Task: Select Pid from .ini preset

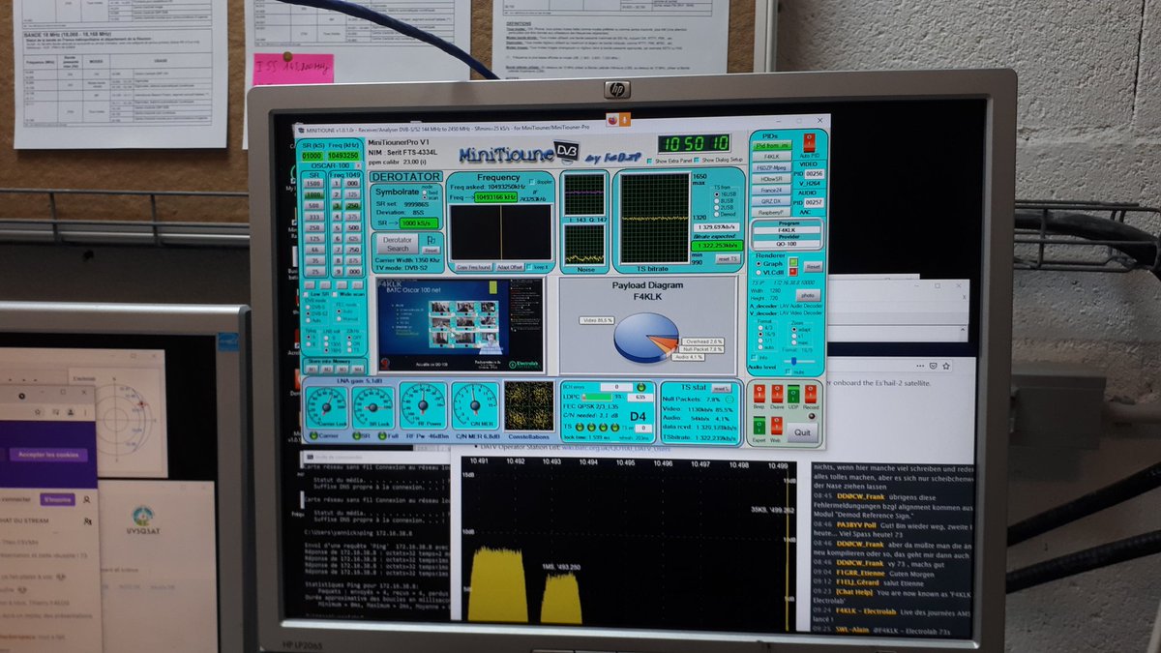Action: coord(772,145)
